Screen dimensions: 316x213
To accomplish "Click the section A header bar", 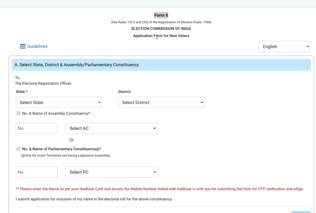I will 161,65.
